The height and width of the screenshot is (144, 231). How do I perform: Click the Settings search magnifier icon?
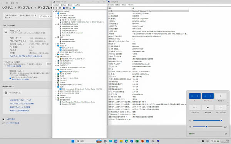pos(17,3)
